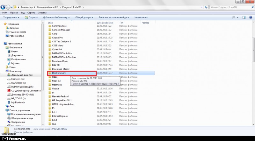Screen dimensions: 255x141
Task: Click the Музыка library icon
Action: (9, 63)
